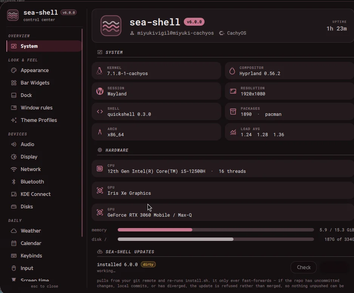Click the v6.0.0 badge in sidebar header
Viewport: 354px width, 293px height.
coord(69,13)
